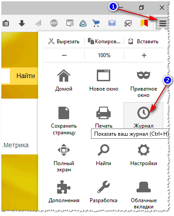Increase zoom with plus button
174x216 pixels.
pyautogui.click(x=144, y=55)
